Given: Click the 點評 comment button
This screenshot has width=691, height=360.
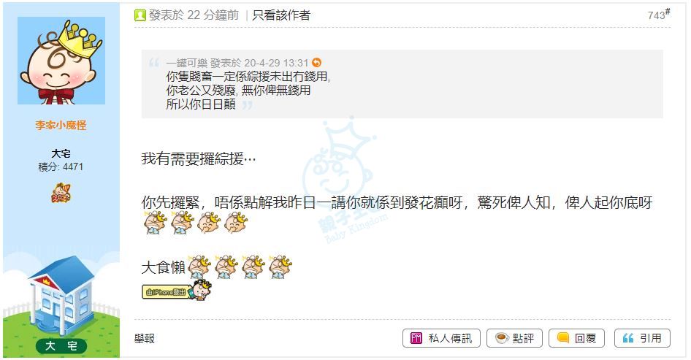Looking at the screenshot, I should 514,338.
